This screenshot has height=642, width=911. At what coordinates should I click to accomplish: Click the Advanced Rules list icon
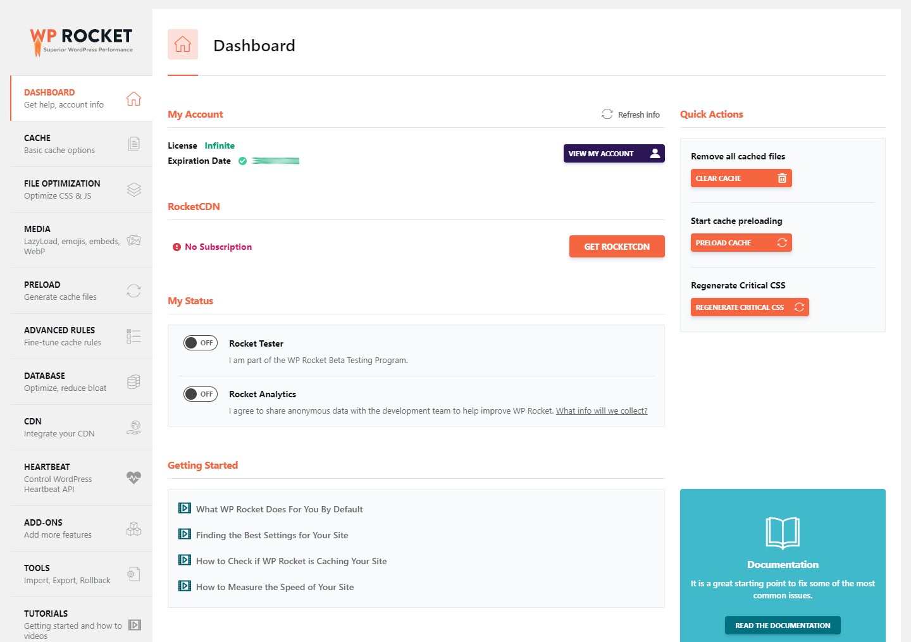(133, 336)
